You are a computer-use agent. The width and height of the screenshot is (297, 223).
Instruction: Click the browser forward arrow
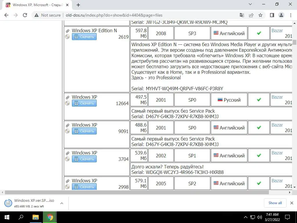click(x=16, y=15)
